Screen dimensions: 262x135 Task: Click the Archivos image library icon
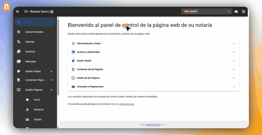point(18,52)
